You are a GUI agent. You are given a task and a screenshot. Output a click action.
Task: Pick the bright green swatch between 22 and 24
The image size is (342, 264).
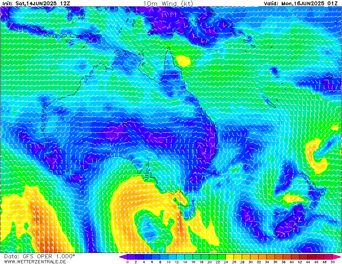[221, 257]
